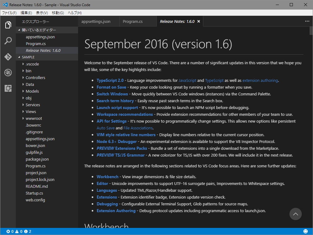The height and width of the screenshot is (235, 313).
Task: Switch to the appsettings.json tab
Action: [x=97, y=21]
